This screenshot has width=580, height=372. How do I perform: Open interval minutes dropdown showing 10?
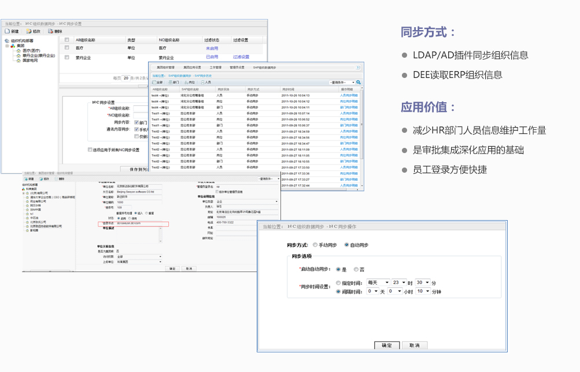[x=423, y=292]
